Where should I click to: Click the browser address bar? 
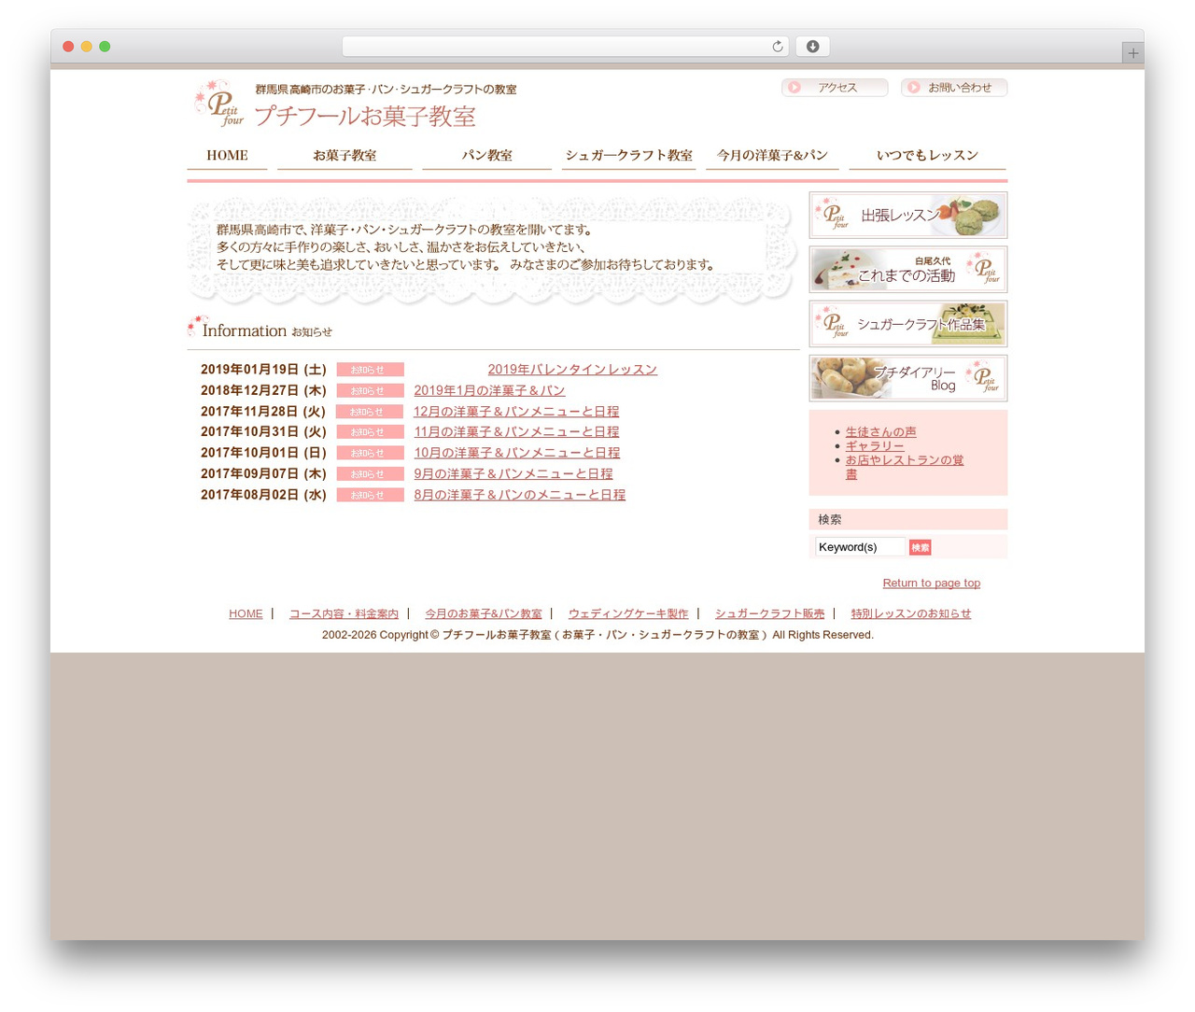[x=565, y=47]
